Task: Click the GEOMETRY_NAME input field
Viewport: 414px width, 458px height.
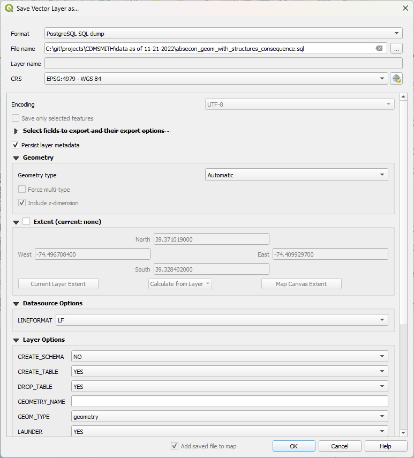Action: (229, 401)
